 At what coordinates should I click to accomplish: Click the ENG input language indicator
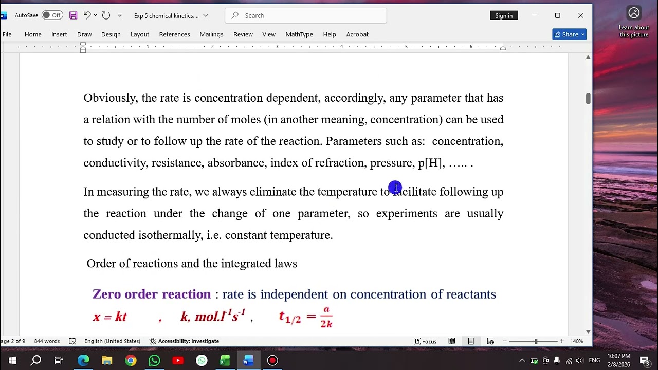[595, 361]
